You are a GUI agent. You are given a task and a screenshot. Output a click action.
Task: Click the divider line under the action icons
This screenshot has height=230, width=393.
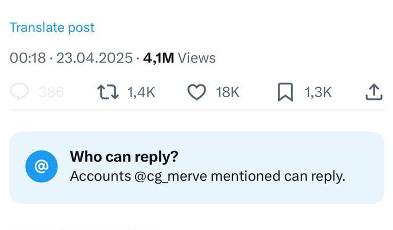tap(197, 110)
